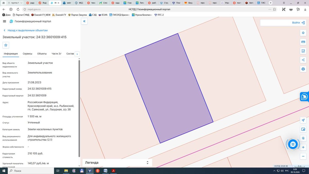Select the highlighted purple land plot on the map
The width and height of the screenshot is (309, 174).
coord(169,88)
